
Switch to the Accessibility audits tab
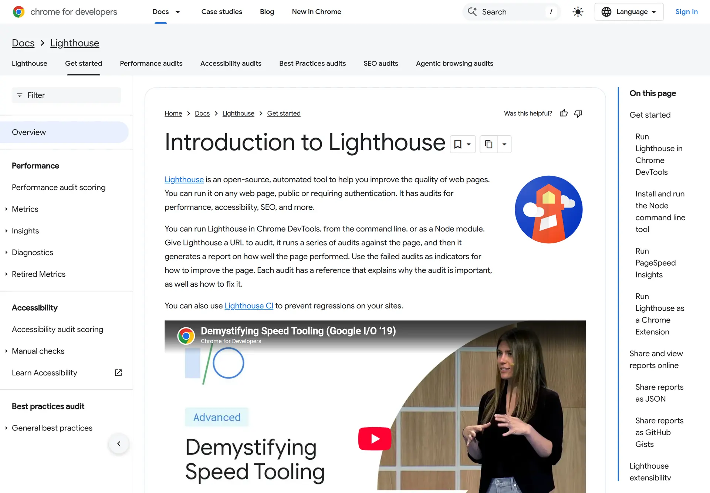point(231,64)
